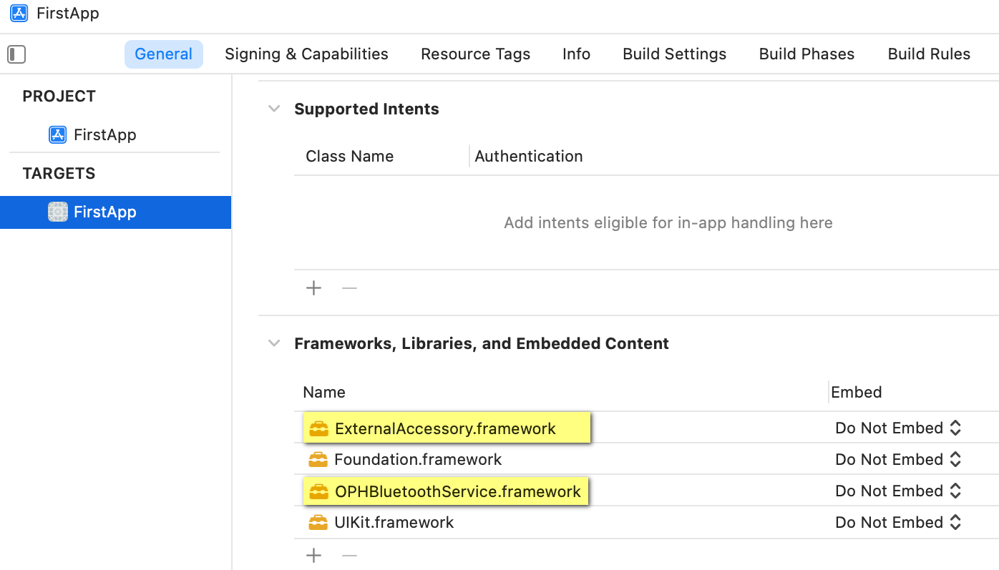Screen dimensions: 999x570
Task: Click Frameworks, Libraries, and Embedded Content heading
Action: [482, 343]
